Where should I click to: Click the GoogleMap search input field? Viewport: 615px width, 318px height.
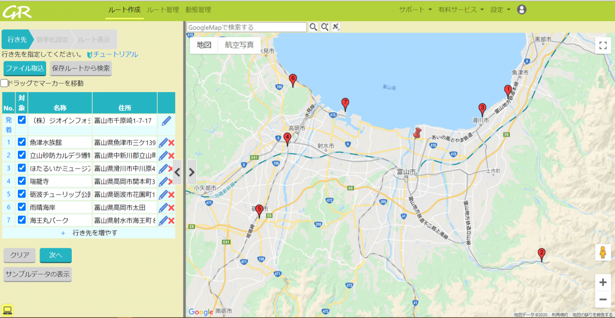pyautogui.click(x=246, y=27)
